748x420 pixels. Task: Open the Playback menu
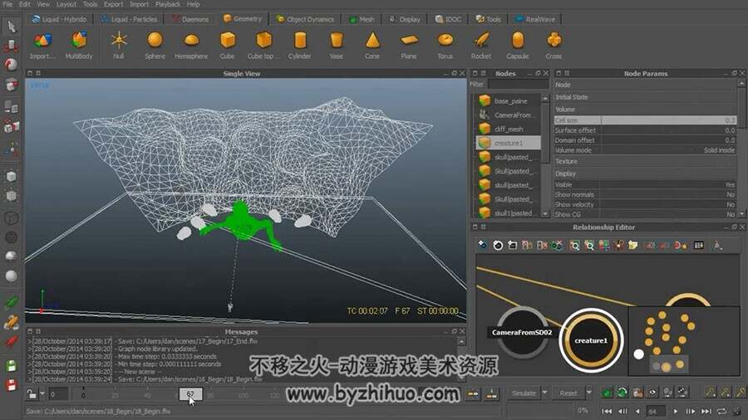(x=168, y=4)
